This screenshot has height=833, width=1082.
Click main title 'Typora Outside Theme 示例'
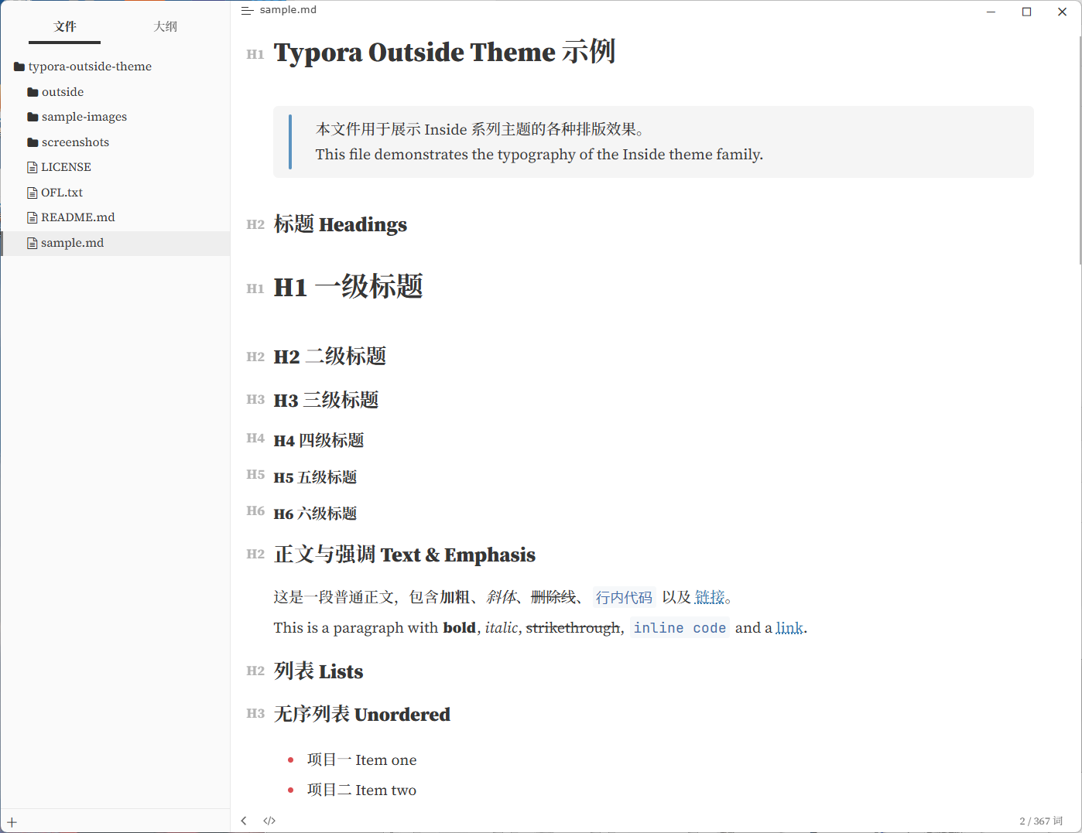444,53
